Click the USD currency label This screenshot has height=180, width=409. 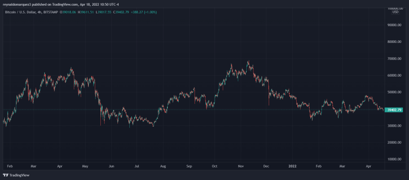(x=395, y=12)
